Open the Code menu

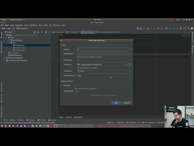click(x=26, y=25)
